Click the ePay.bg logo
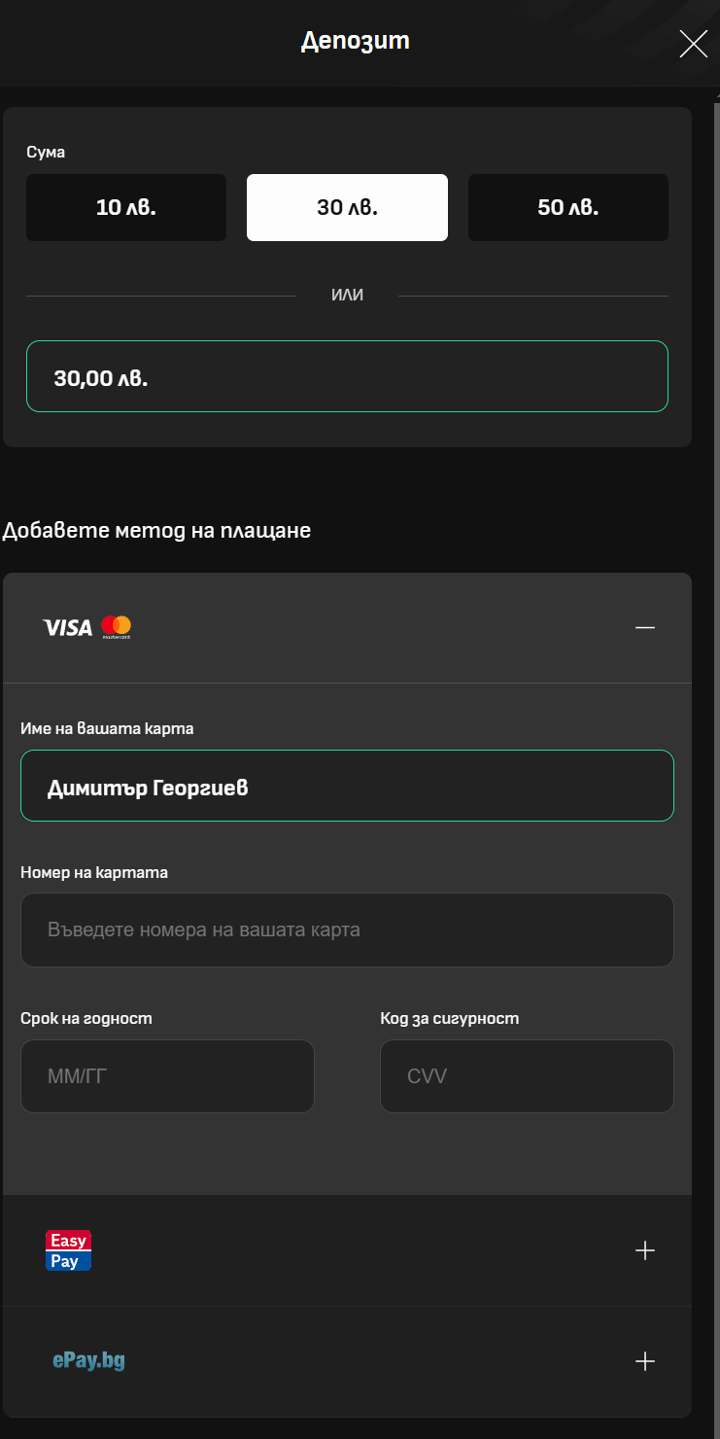 [88, 1360]
